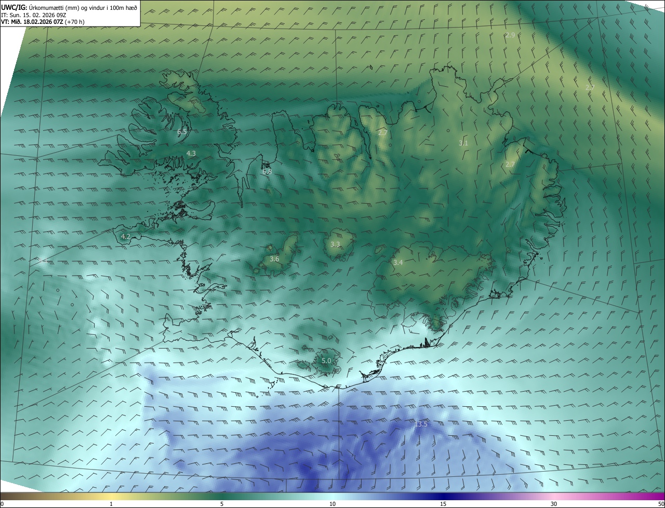Click the 3.1 value label
The image size is (665, 508).
[x=463, y=143]
